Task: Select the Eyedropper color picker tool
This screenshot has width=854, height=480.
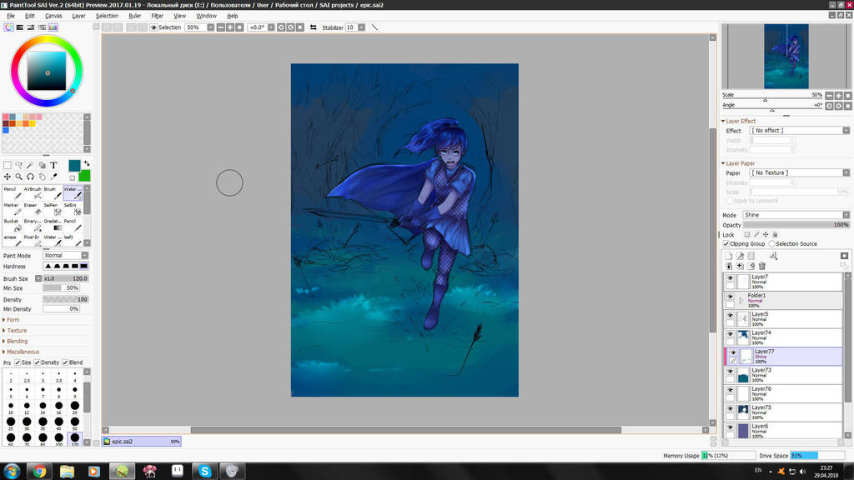Action: click(53, 177)
